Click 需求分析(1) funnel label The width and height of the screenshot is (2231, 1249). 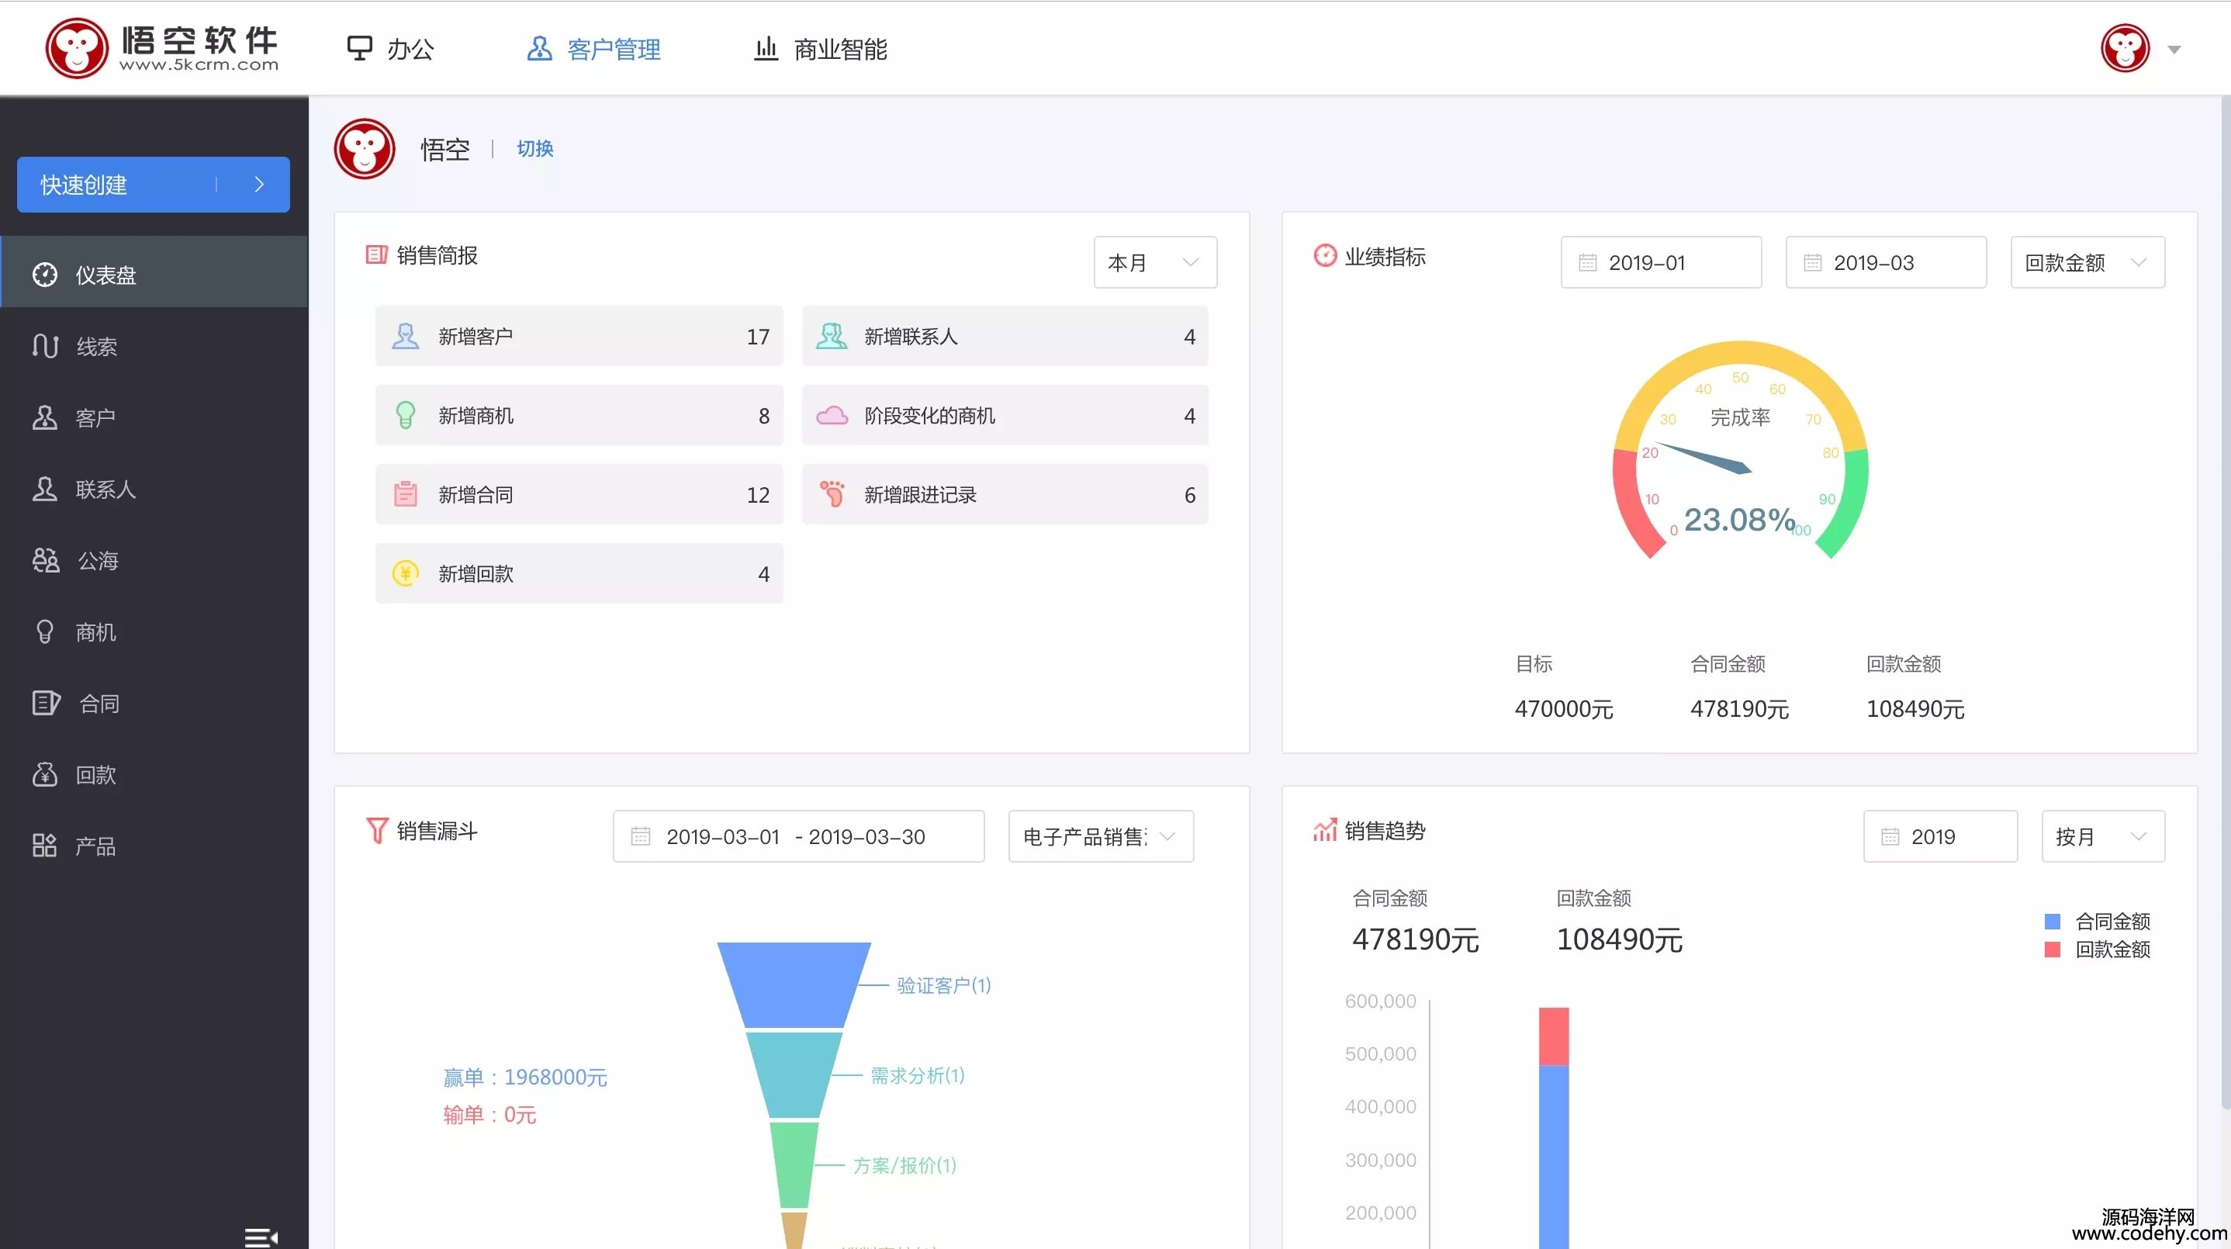pos(917,1076)
